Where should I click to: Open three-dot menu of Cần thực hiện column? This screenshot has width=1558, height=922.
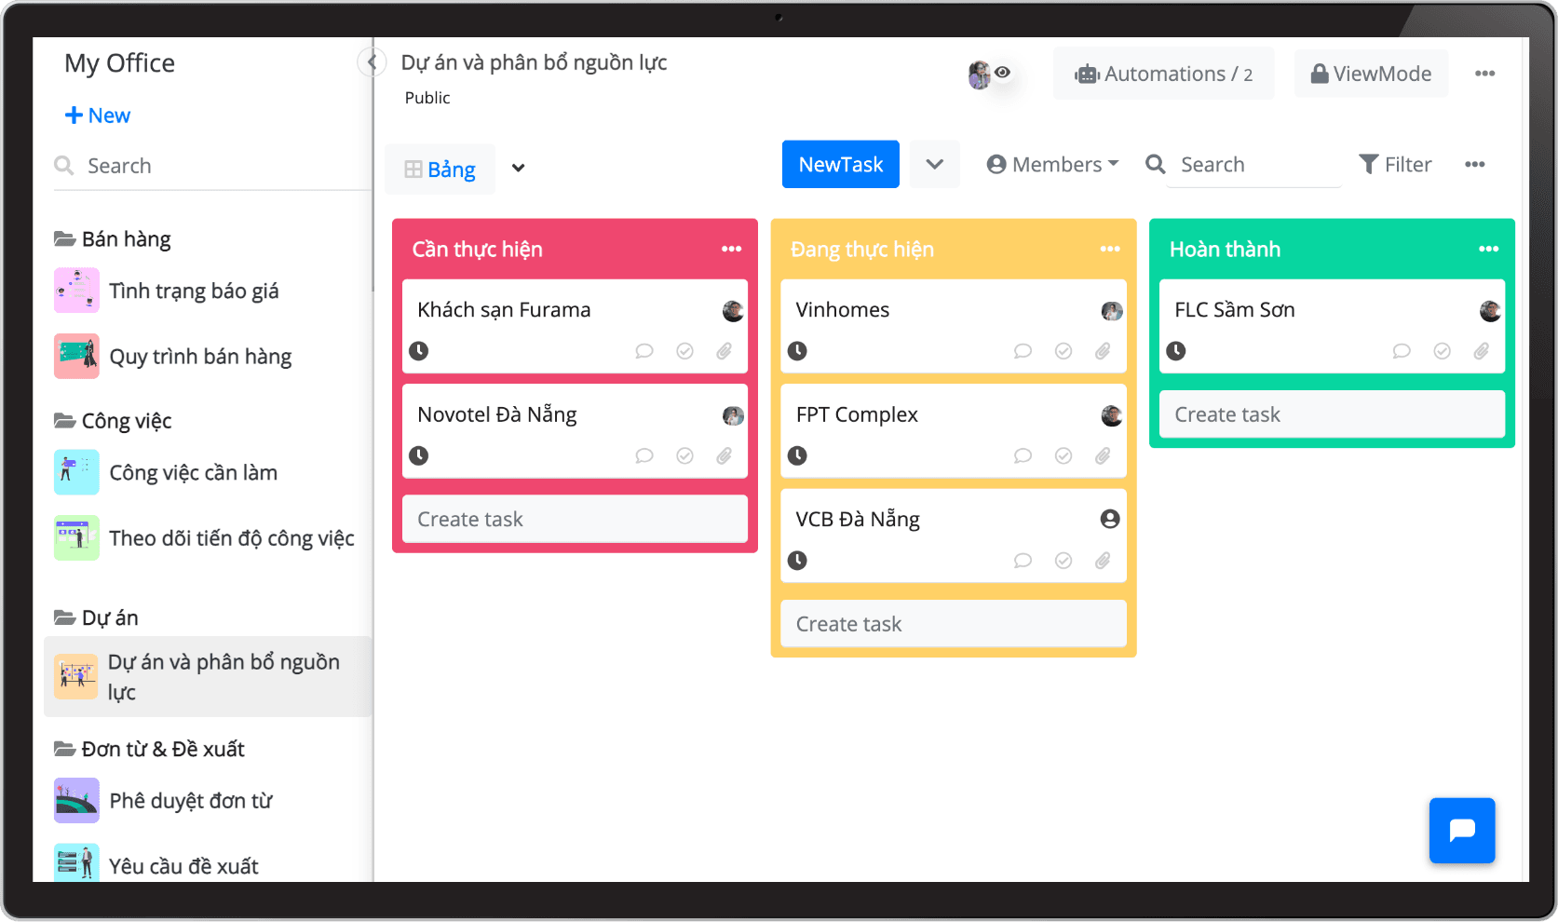coord(731,249)
